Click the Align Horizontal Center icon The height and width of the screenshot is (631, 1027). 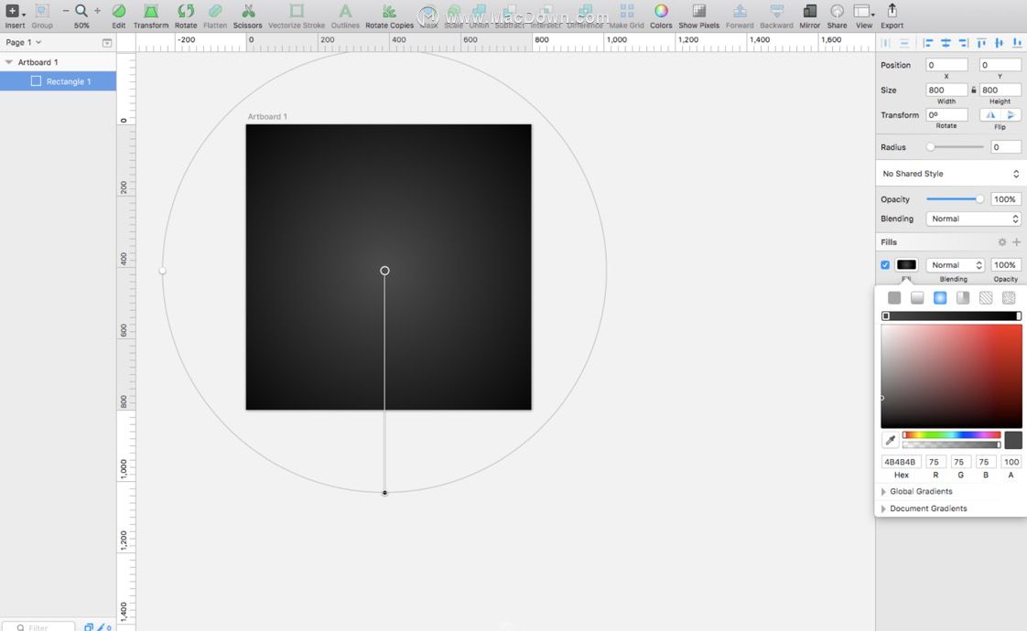point(946,43)
